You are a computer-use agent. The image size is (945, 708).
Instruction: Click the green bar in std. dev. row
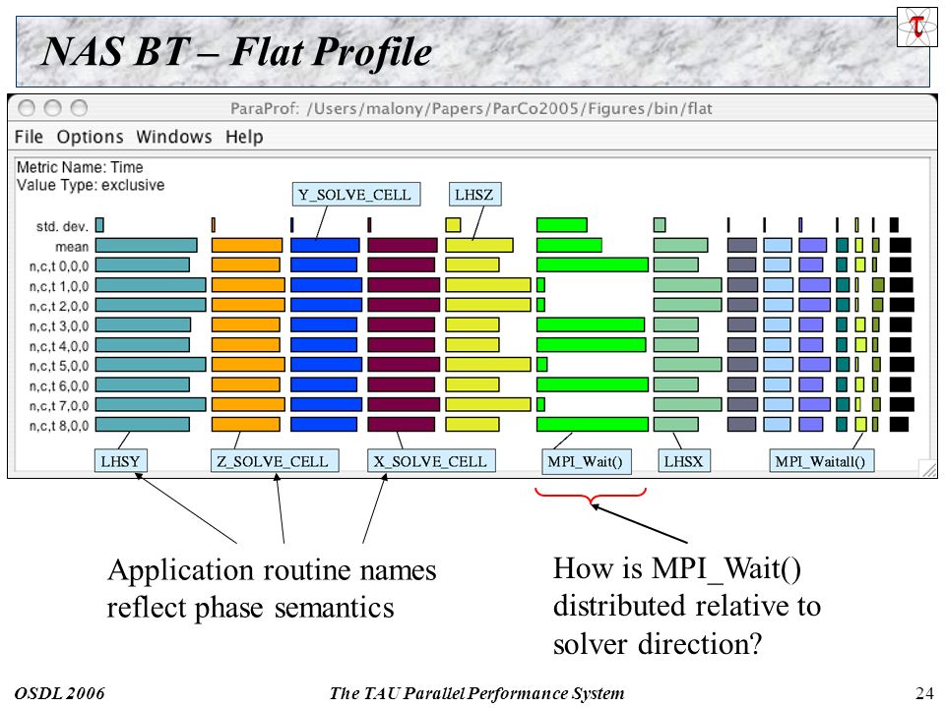562,225
